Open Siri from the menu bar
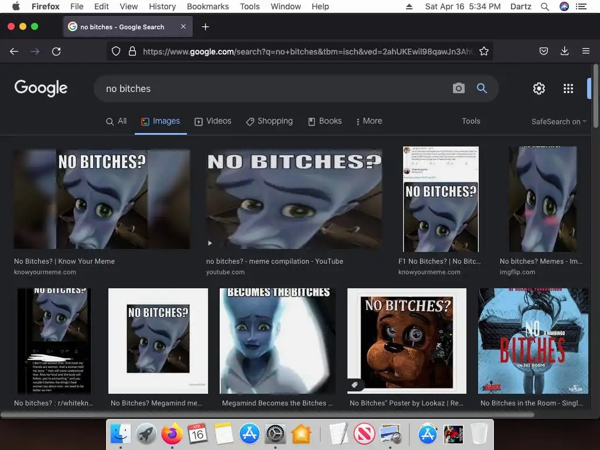The width and height of the screenshot is (600, 450). 564,6
